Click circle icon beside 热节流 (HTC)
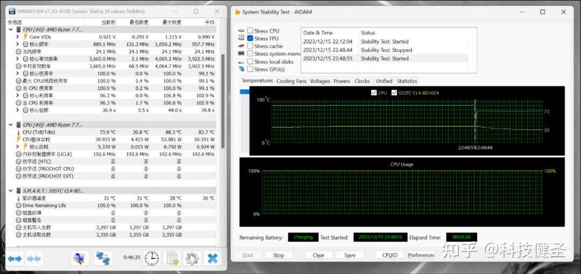The height and width of the screenshot is (274, 581). (x=18, y=161)
